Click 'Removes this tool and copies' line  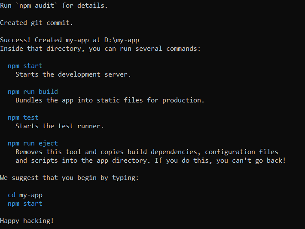(147, 152)
